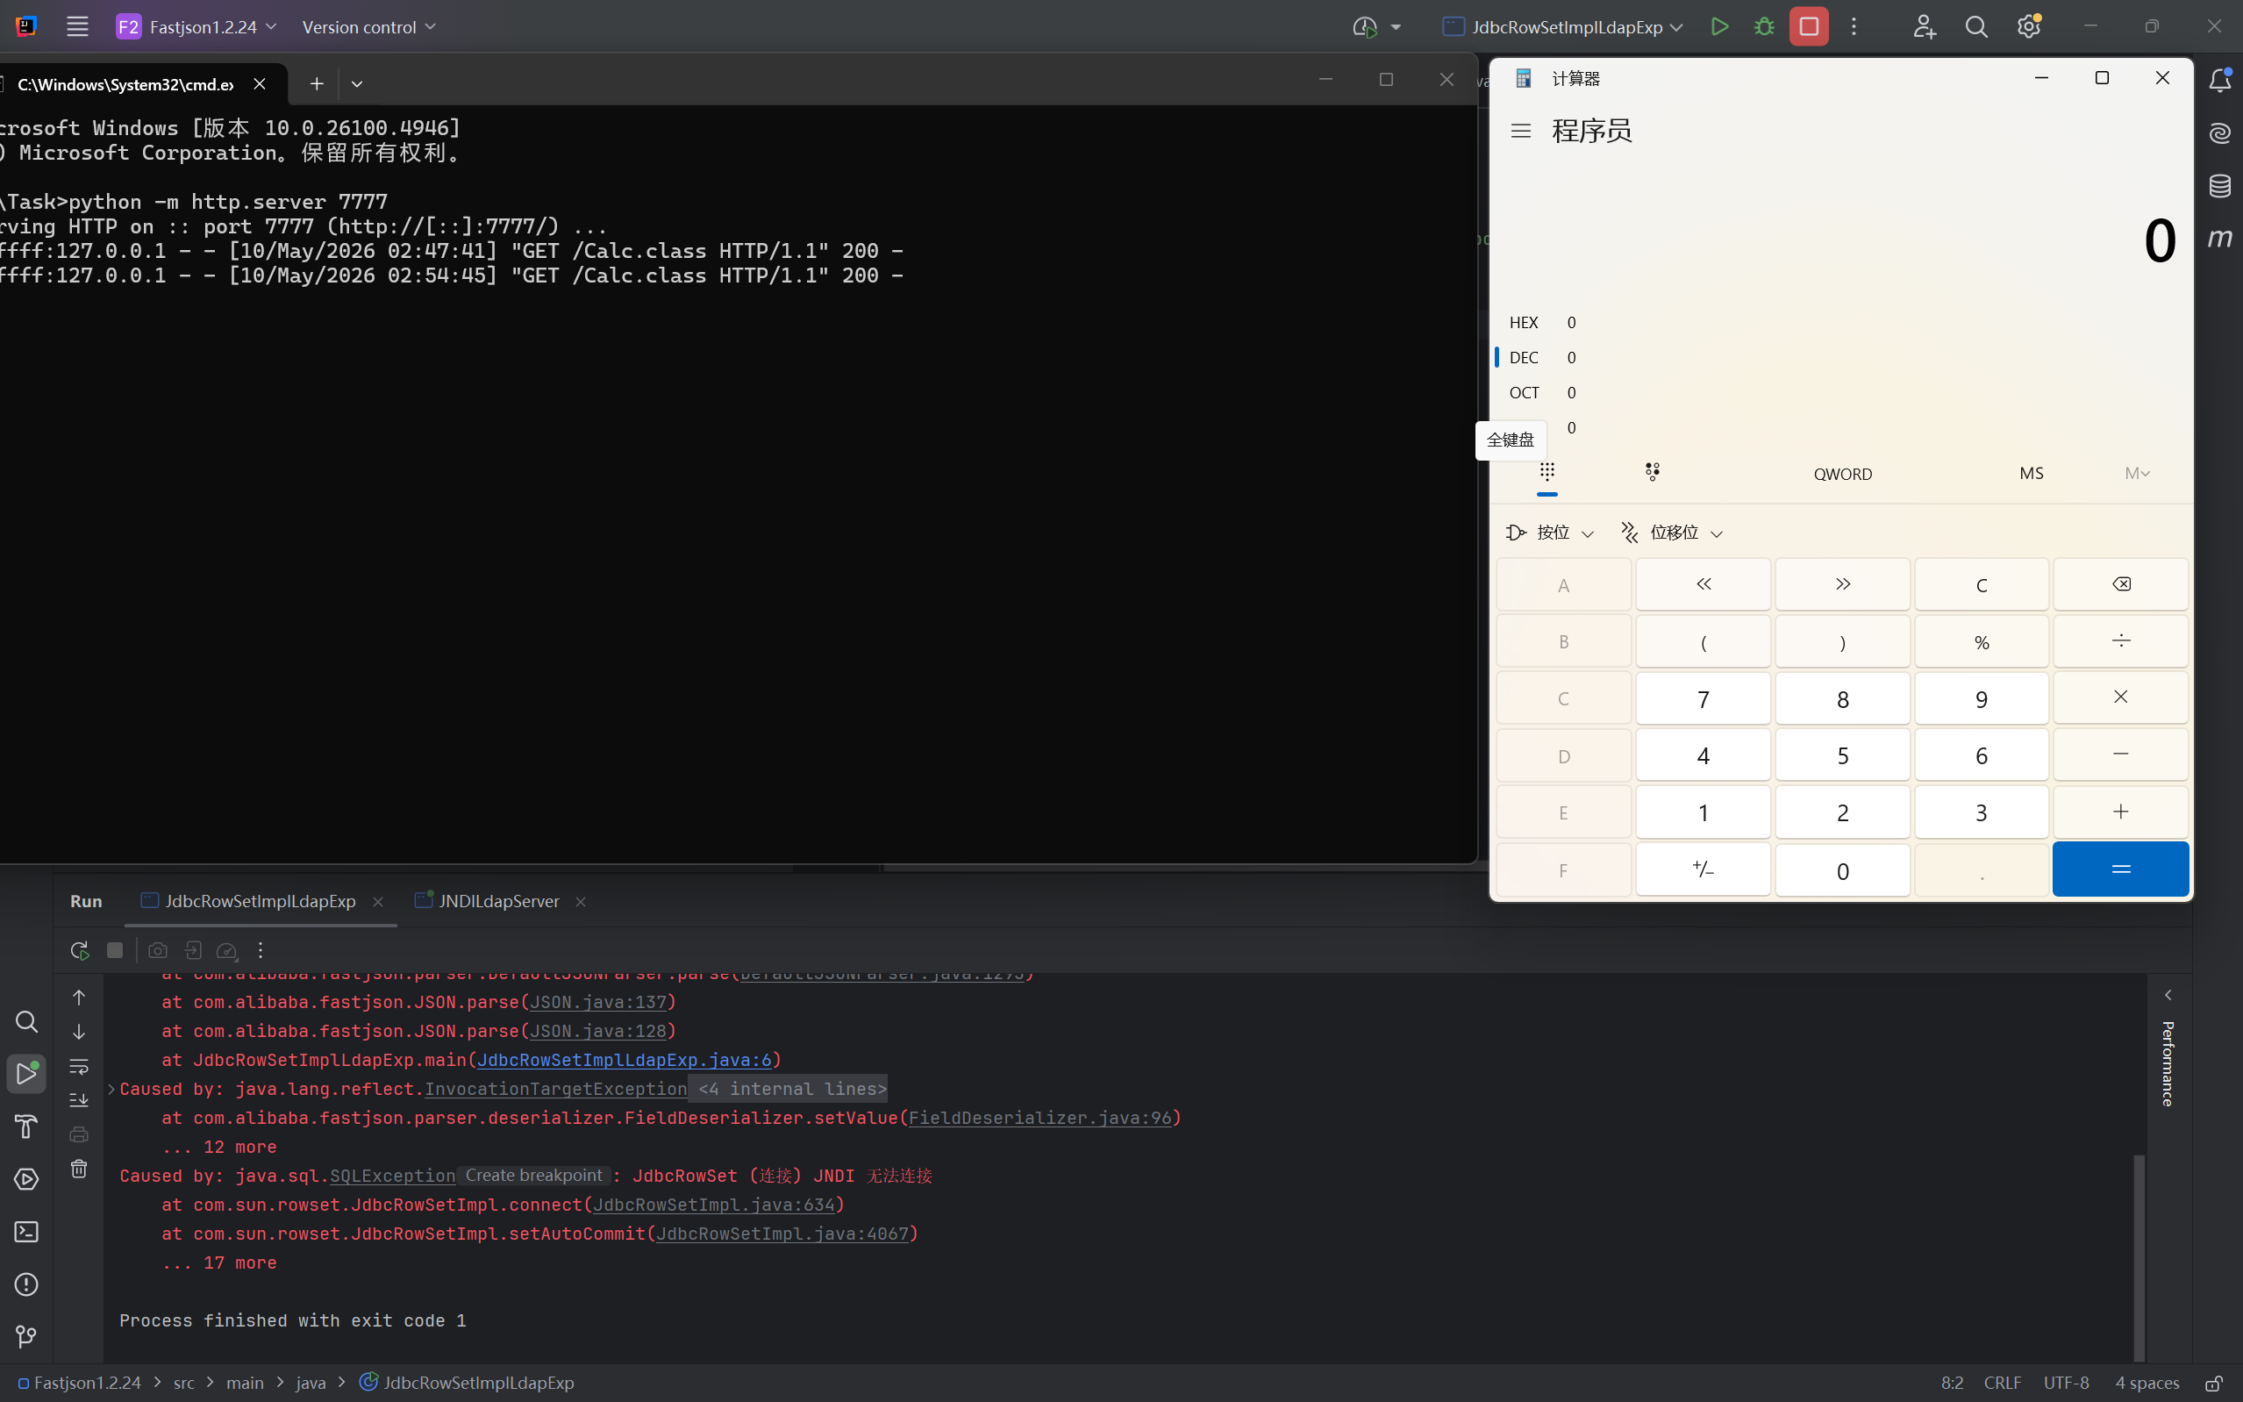This screenshot has width=2243, height=1402.
Task: Open the Git tool window
Action: [x=26, y=1336]
